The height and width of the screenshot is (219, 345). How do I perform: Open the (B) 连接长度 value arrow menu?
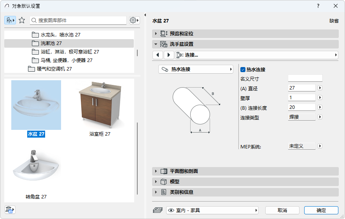(x=320, y=107)
